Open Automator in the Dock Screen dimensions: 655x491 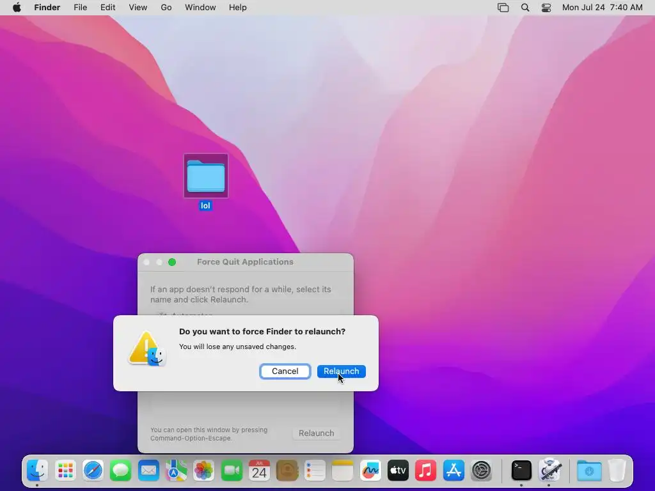coord(549,470)
